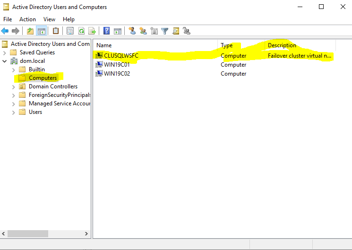Expand the Saved Queries node
352x250 pixels.
pos(5,52)
